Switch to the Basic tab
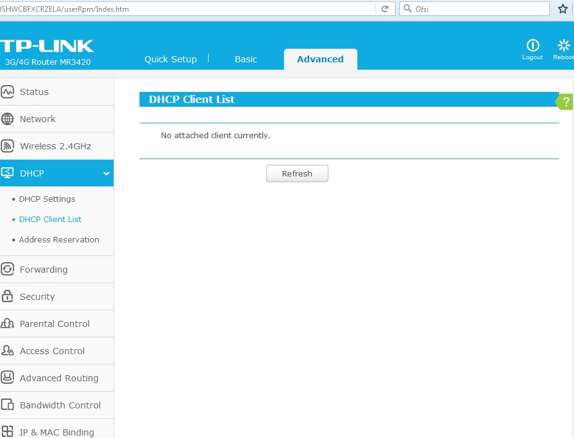This screenshot has width=574, height=438. [x=246, y=59]
